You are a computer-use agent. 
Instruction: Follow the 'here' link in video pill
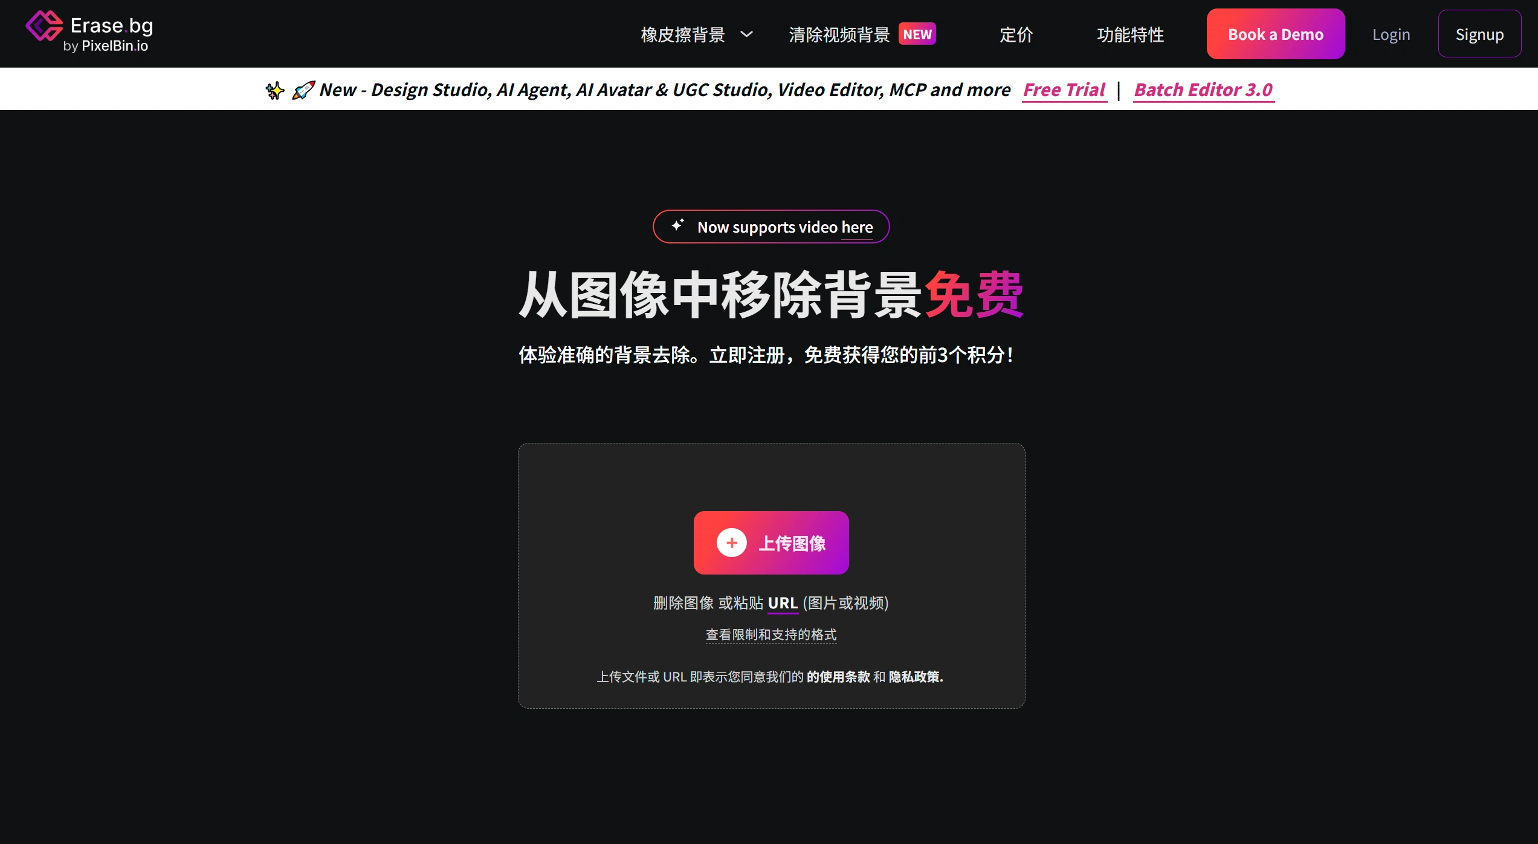point(857,228)
